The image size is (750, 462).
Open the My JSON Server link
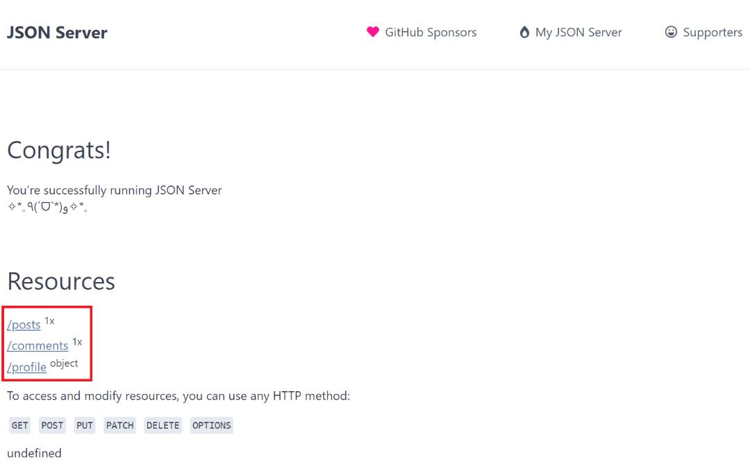pyautogui.click(x=578, y=32)
